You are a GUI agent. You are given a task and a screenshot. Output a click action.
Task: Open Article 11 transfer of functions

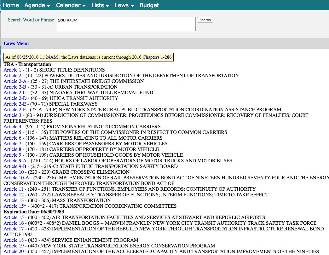click(x=14, y=189)
